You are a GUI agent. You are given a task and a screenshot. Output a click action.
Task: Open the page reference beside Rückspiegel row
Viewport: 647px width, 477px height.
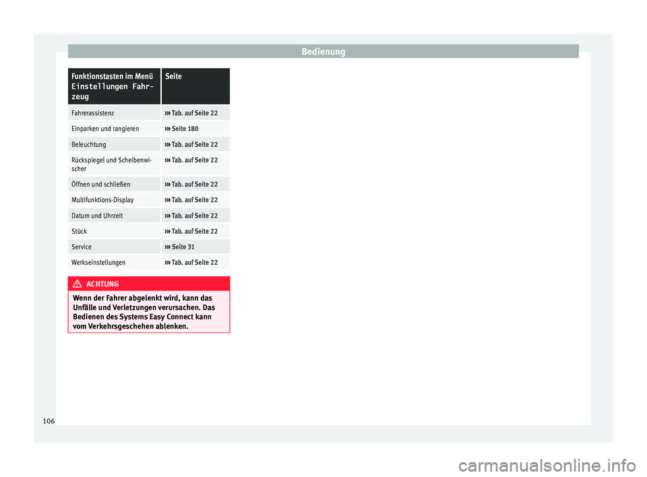[191, 160]
